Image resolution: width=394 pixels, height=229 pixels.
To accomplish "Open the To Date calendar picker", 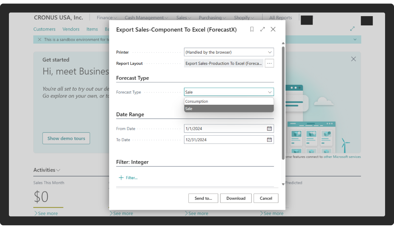I will (269, 139).
